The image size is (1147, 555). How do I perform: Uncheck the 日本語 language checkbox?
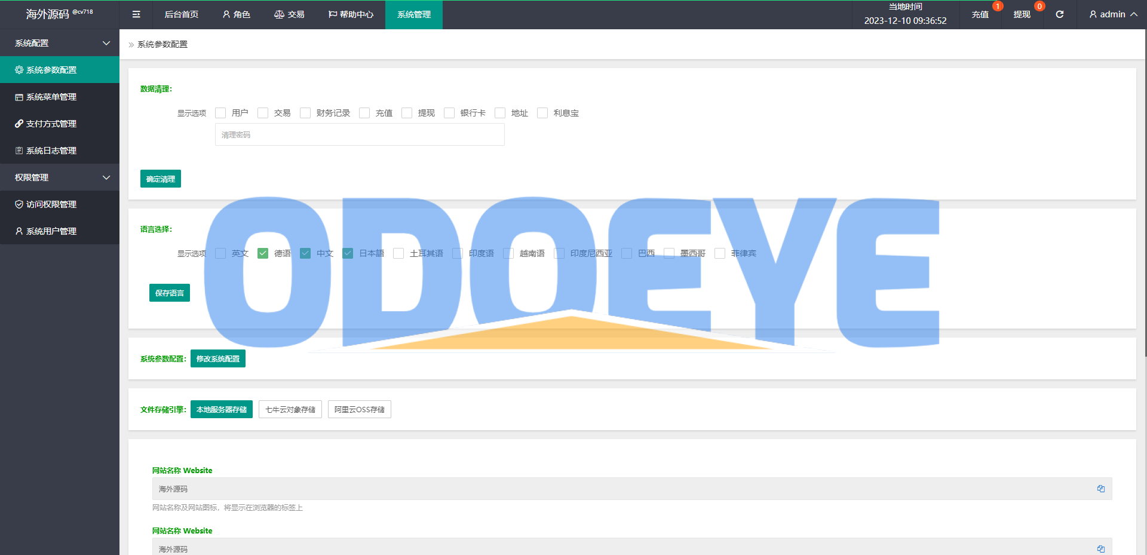[x=348, y=253]
